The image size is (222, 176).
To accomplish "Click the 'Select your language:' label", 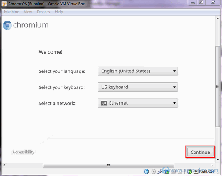I will point(62,71).
